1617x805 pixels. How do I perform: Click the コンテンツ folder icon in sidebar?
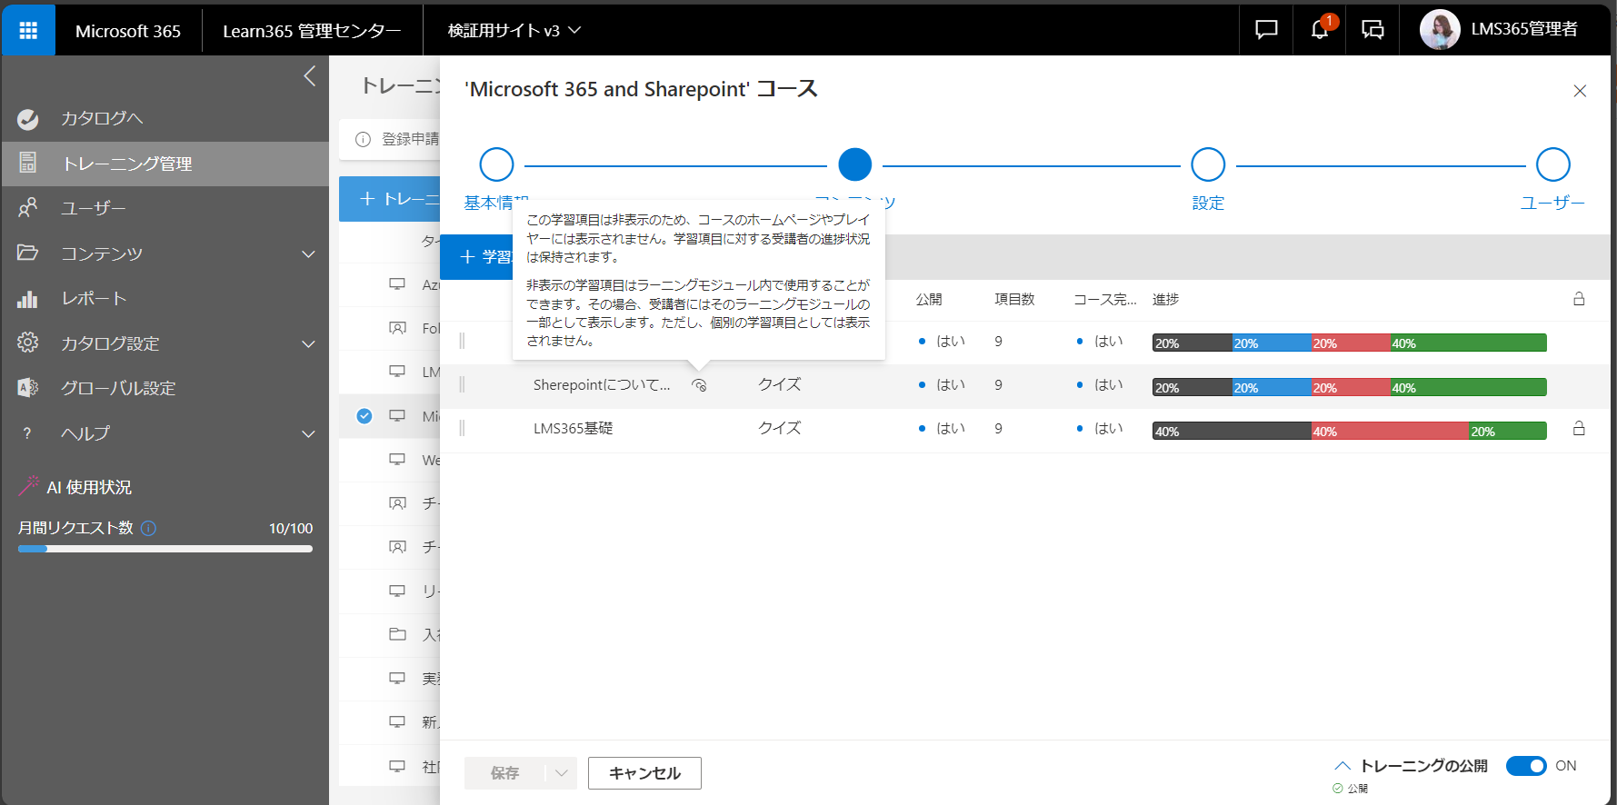coord(28,253)
